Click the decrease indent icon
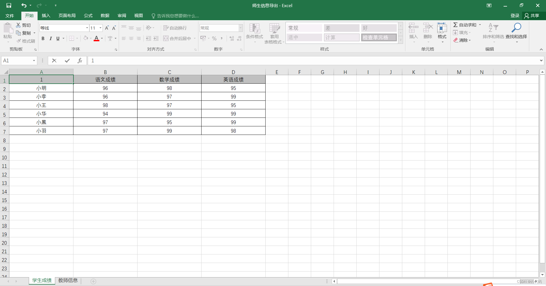This screenshot has height=286, width=546. pyautogui.click(x=149, y=38)
